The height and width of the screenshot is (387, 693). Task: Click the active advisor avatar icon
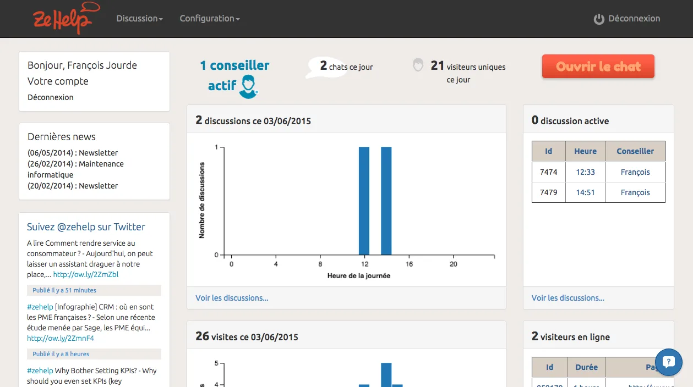(249, 87)
